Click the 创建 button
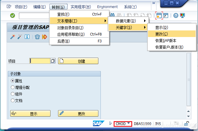Screen dimensions: 198x131 [x=78, y=61]
